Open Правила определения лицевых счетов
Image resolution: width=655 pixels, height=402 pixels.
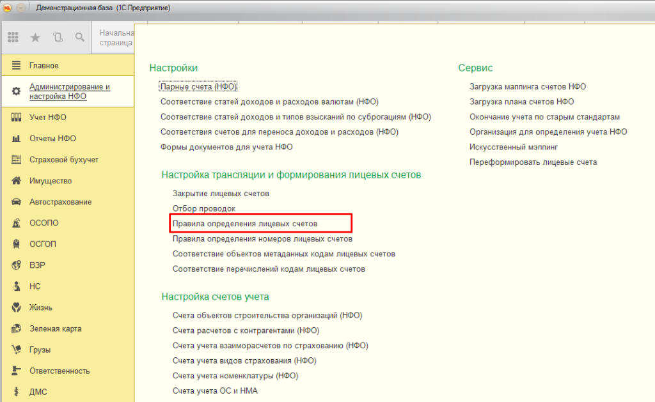[x=245, y=224]
